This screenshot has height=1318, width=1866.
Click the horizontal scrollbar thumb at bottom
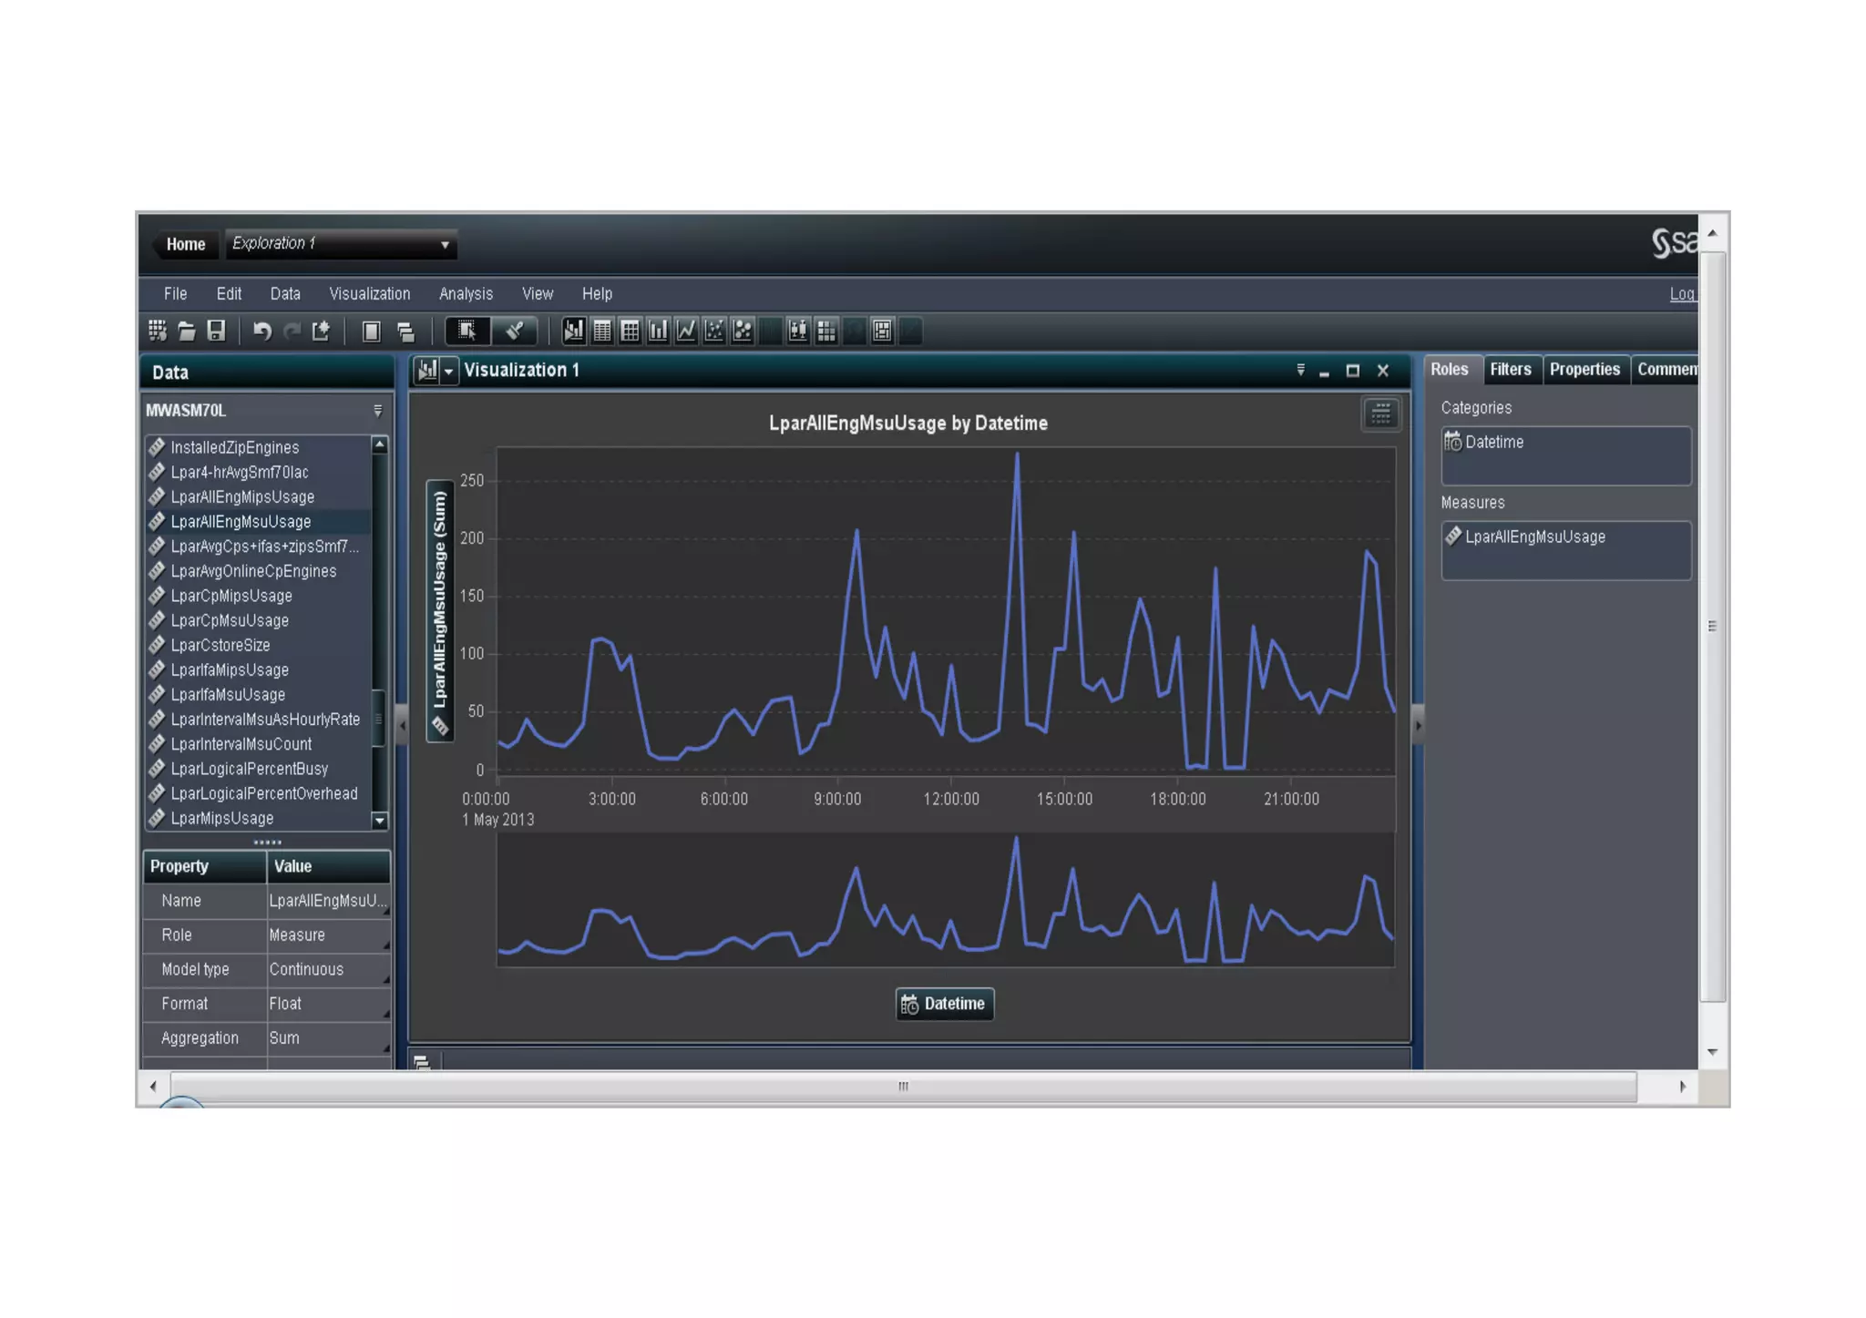click(x=902, y=1087)
